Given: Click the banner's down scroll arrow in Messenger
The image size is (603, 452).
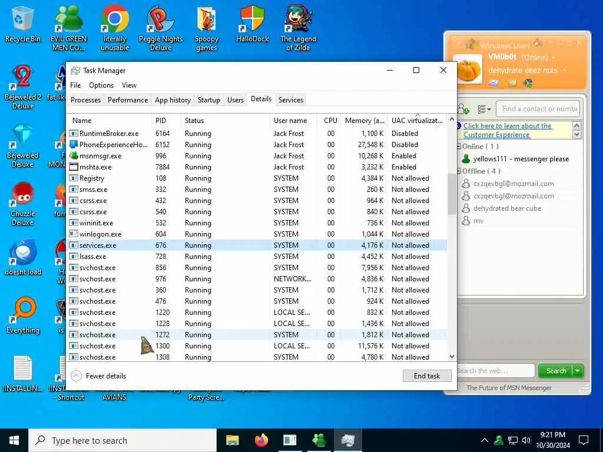Looking at the screenshot, I should click(x=577, y=135).
